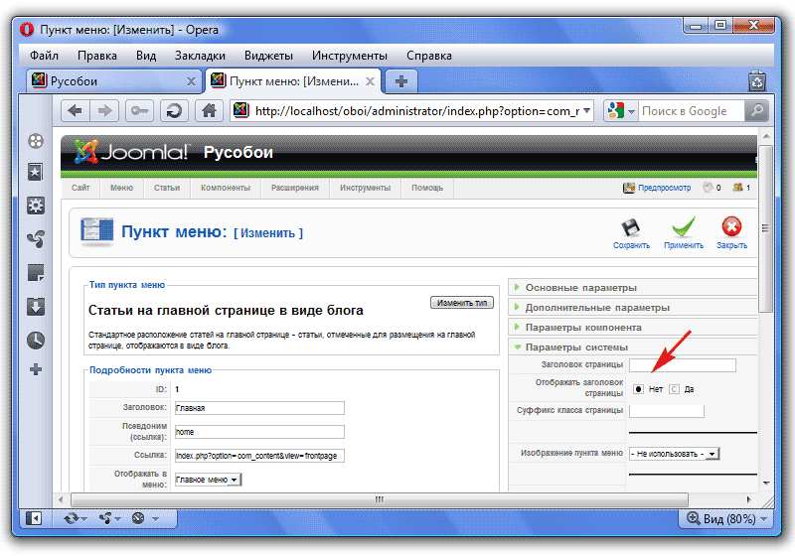This screenshot has height=556, width=795.
Task: Click the browser Back arrow button
Action: click(x=76, y=111)
